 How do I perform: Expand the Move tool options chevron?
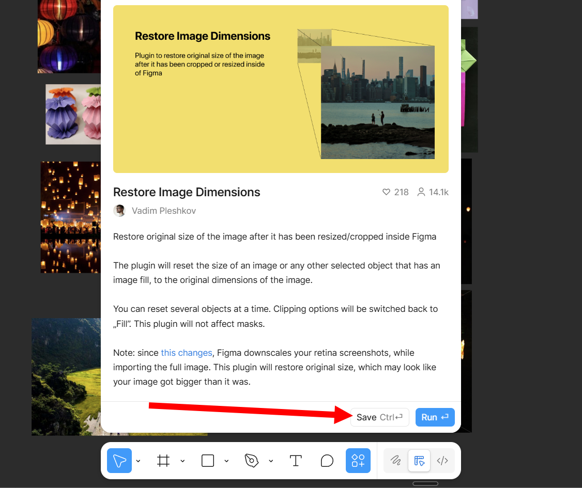coord(138,461)
